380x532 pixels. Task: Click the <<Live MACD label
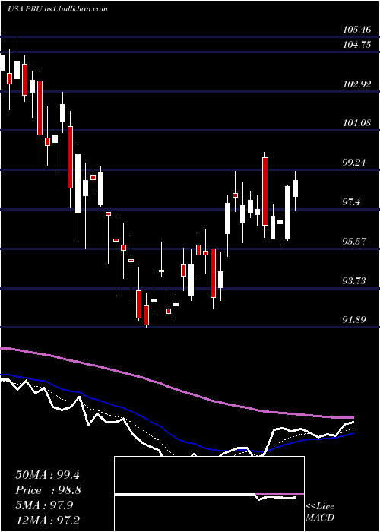(320, 511)
